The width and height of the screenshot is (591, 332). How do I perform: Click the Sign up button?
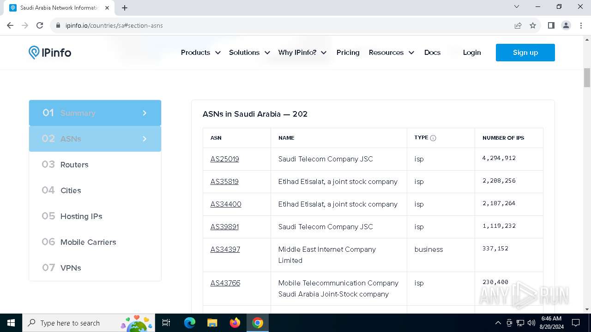pos(525,53)
